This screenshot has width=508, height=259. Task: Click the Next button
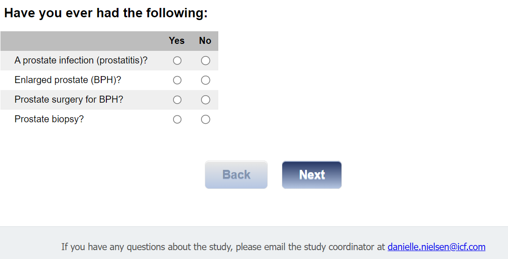tap(312, 175)
